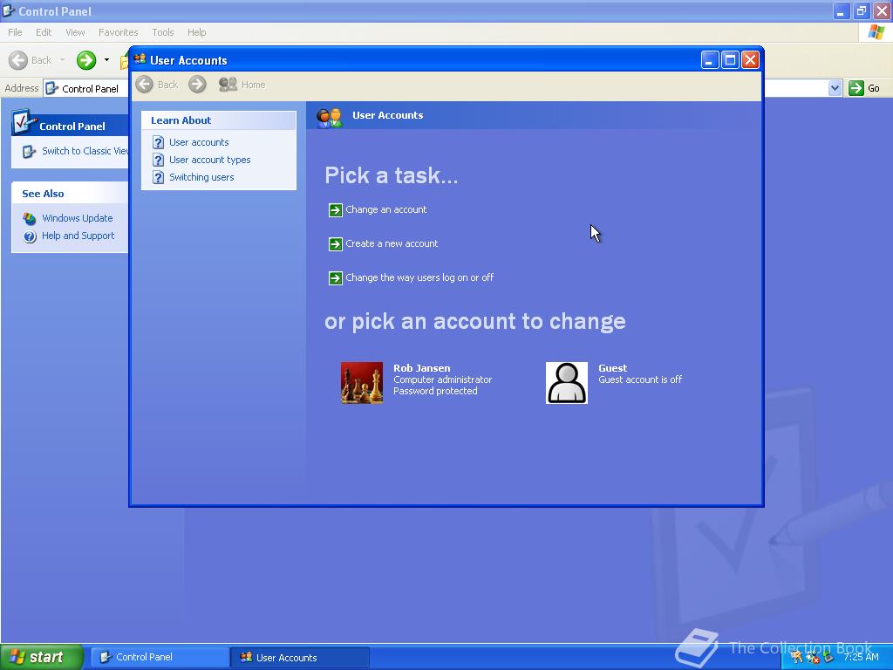The height and width of the screenshot is (670, 893).
Task: Open the question mark icon beside User accounts
Action: [158, 141]
